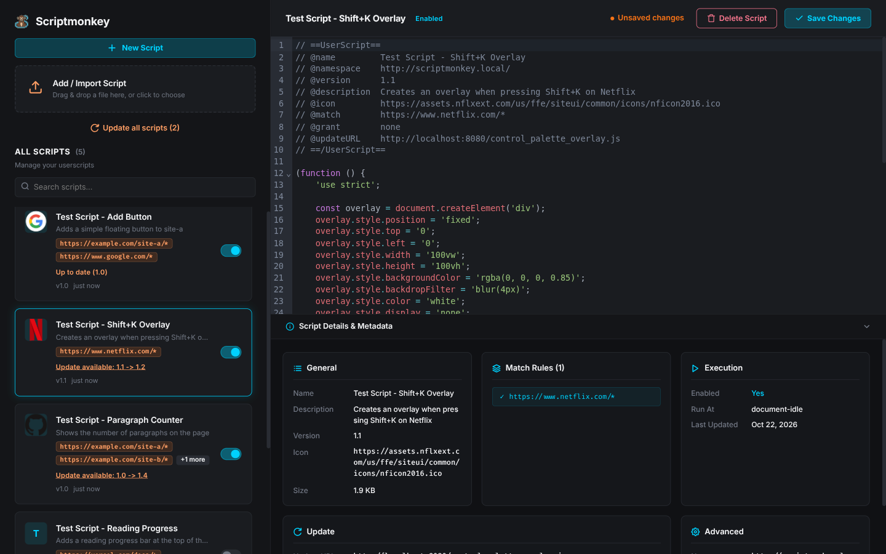Click the info icon beside Script Details & Metadata
Image resolution: width=886 pixels, height=554 pixels.
pyautogui.click(x=290, y=327)
